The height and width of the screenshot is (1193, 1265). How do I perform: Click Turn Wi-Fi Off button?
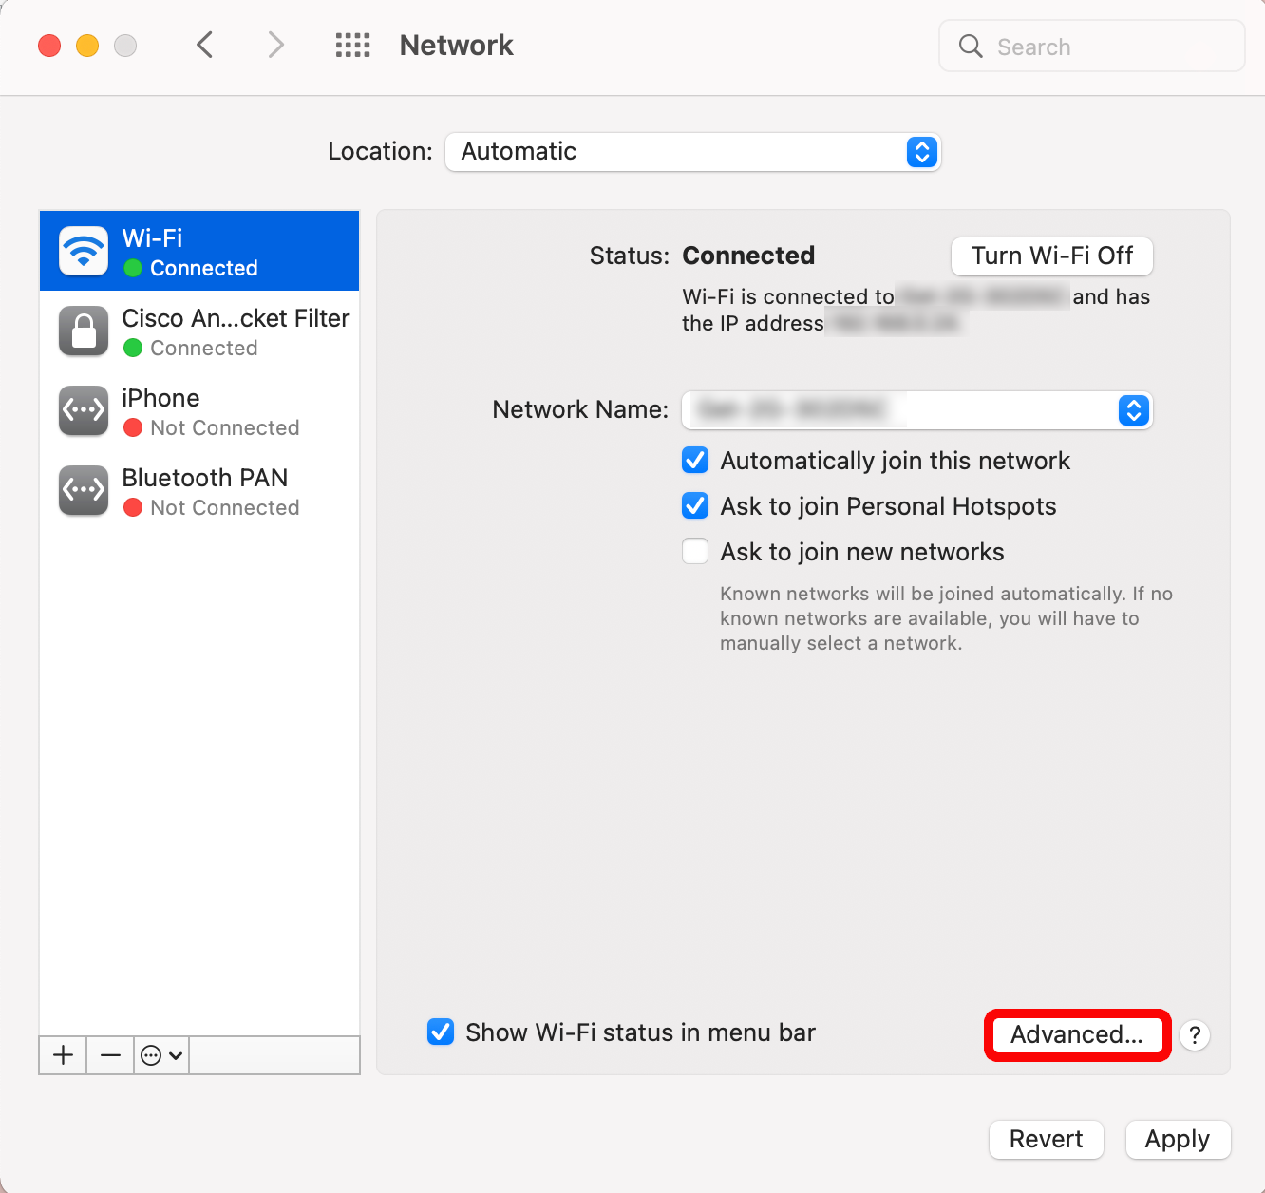pos(1052,256)
